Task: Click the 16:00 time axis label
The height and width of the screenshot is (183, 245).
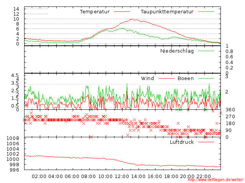Action: (x=155, y=177)
